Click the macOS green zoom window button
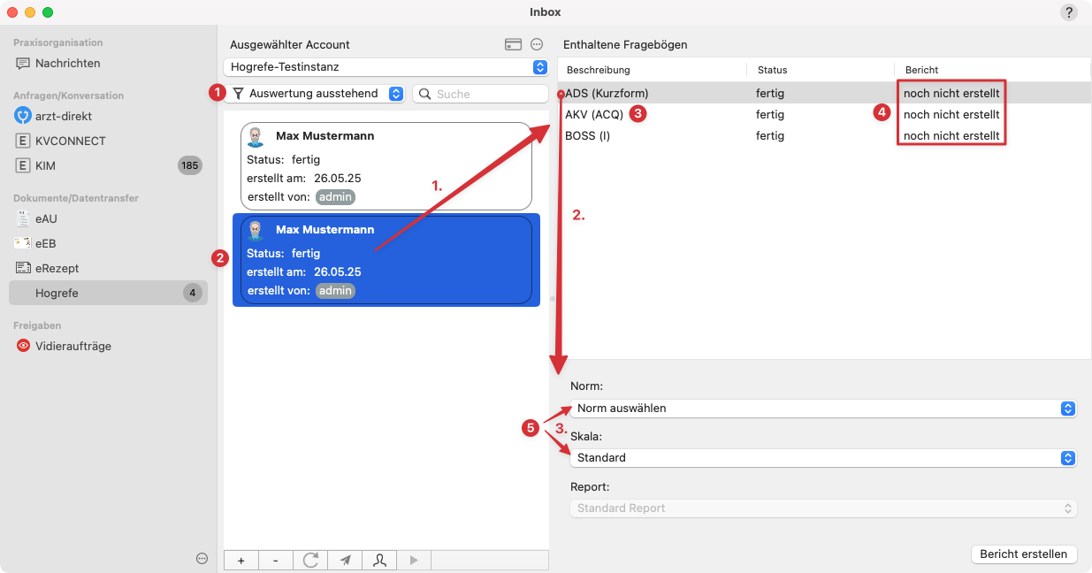Screen dimensions: 1092x573 (x=48, y=12)
